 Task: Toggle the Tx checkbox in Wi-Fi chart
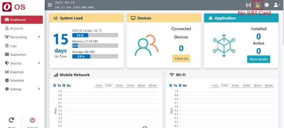pyautogui.click(x=171, y=86)
